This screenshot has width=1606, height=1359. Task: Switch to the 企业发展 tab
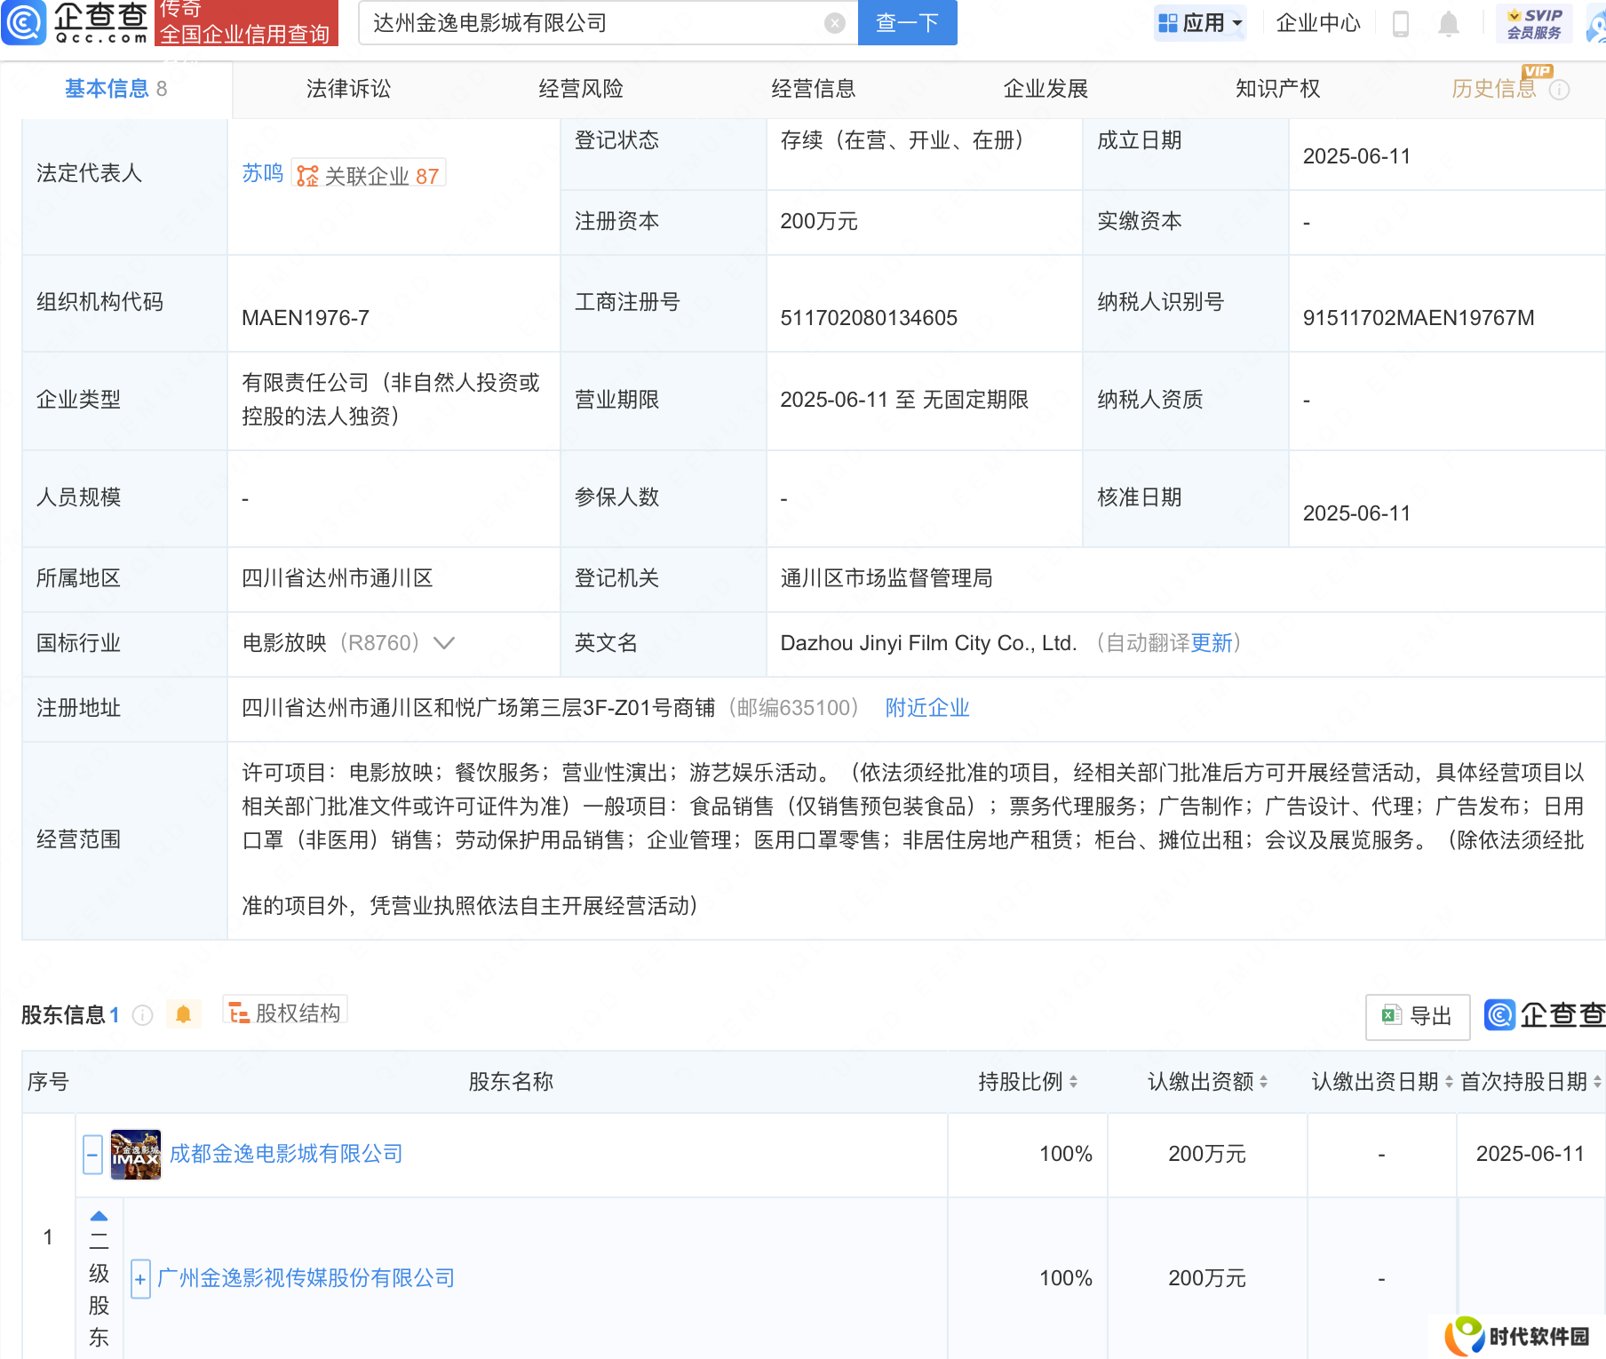[x=1045, y=89]
